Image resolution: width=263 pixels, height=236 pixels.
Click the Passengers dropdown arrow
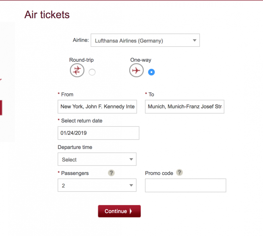pyautogui.click(x=131, y=186)
